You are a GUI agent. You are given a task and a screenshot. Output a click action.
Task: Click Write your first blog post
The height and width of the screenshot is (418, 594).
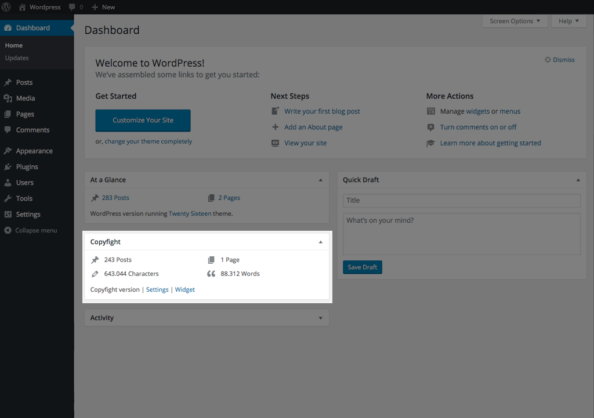[x=322, y=111]
